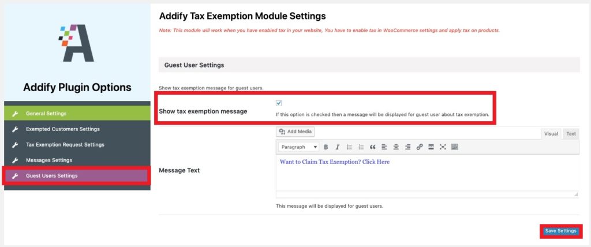The width and height of the screenshot is (591, 247).
Task: Switch to the Visual editor tab
Action: pos(551,134)
